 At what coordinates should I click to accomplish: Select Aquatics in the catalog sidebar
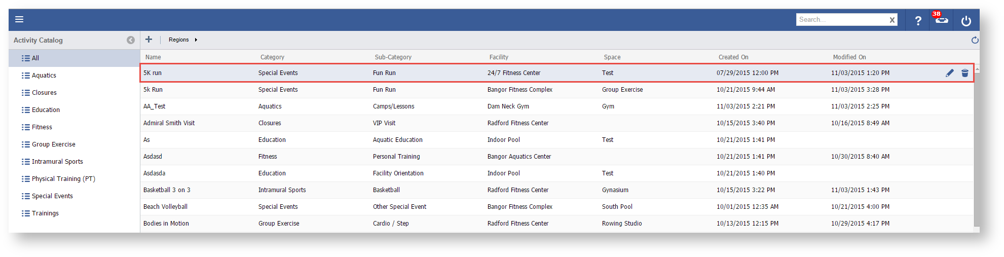tap(44, 76)
